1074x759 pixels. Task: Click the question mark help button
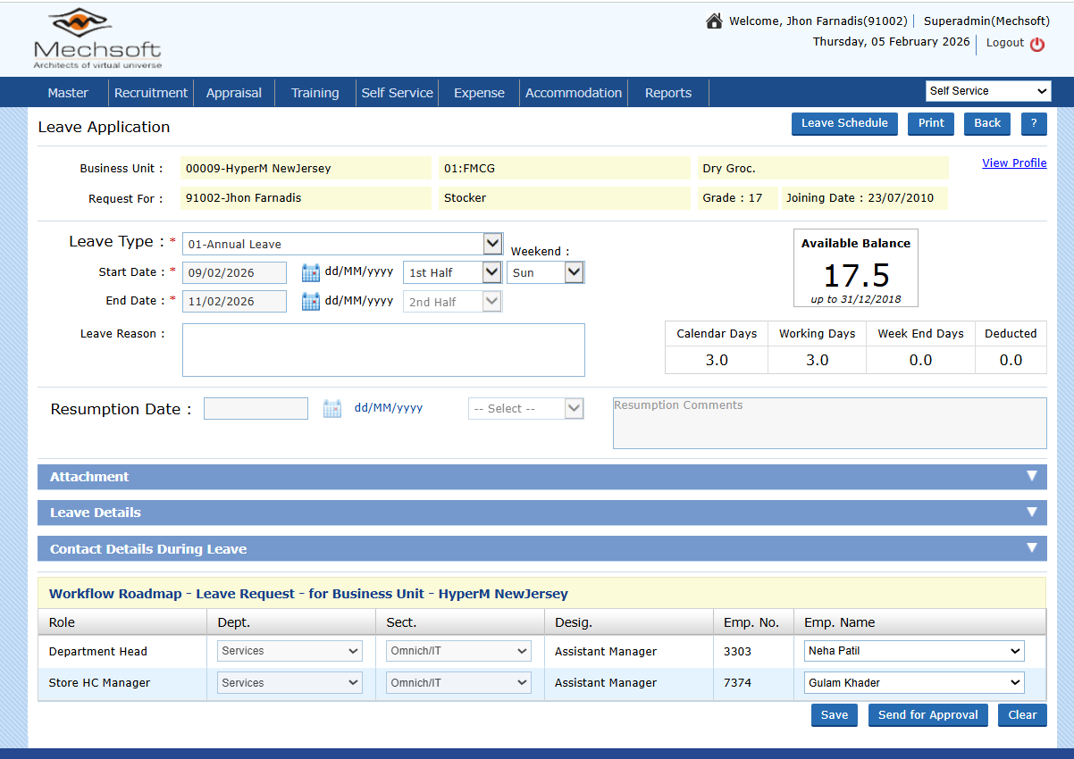pyautogui.click(x=1033, y=124)
